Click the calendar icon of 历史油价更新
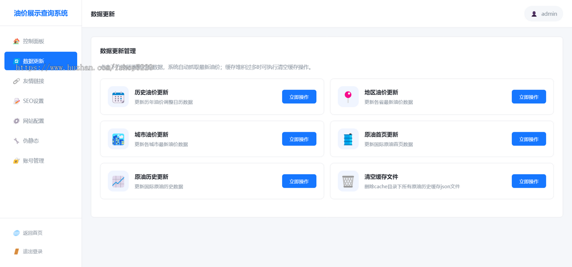Viewport: 572px width, 267px height. (118, 97)
